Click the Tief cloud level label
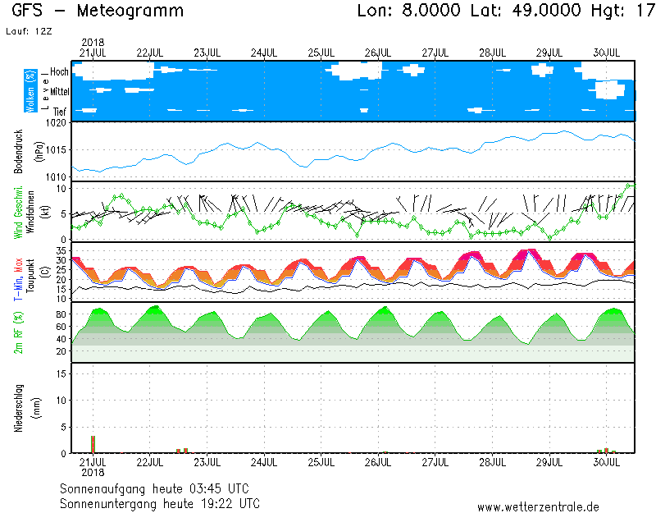Image resolution: width=656 pixels, height=513 pixels. tap(59, 110)
